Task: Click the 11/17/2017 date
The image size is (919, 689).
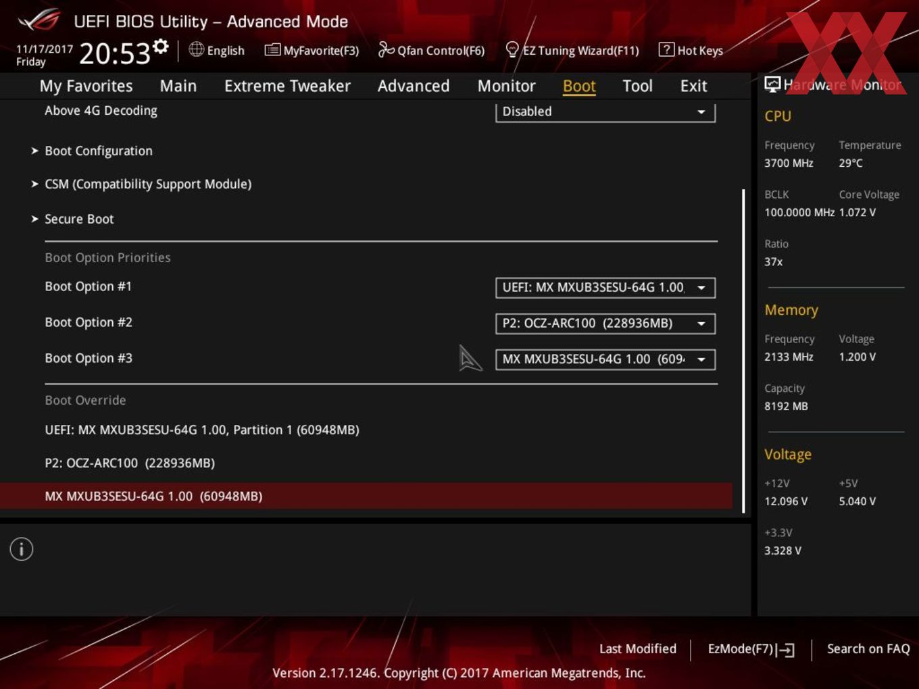Action: tap(45, 49)
